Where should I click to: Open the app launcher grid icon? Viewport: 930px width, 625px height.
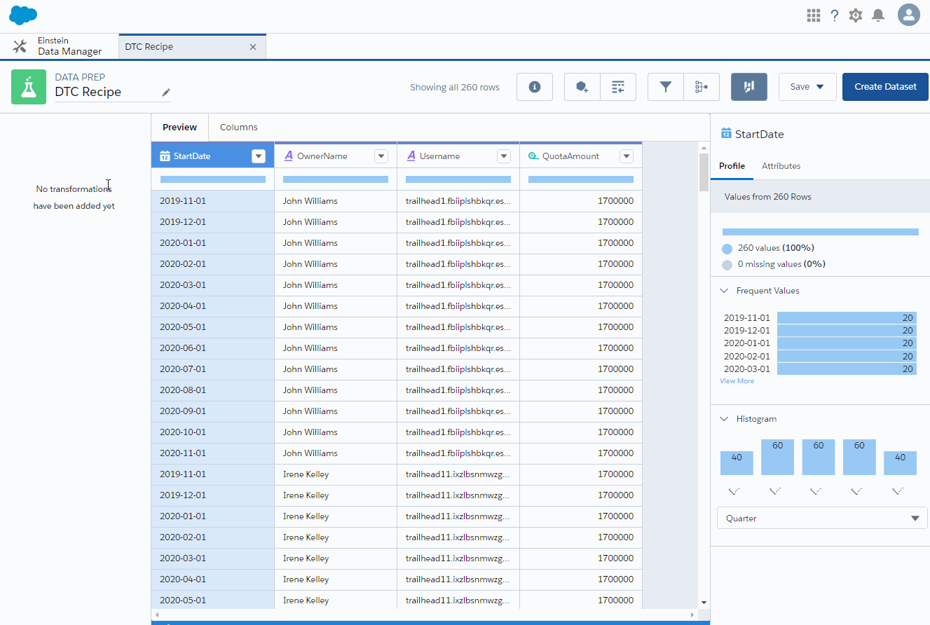point(814,15)
